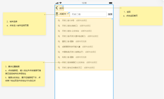This screenshot has height=99, width=164.
Task: Click the note line 点击返回首页
Action: 132,16
